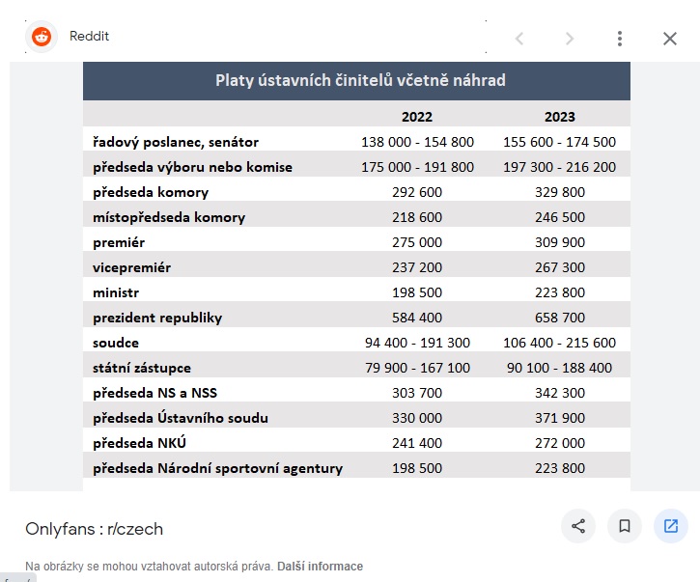Select the '2022' column header
The image size is (700, 582).
[x=417, y=117]
